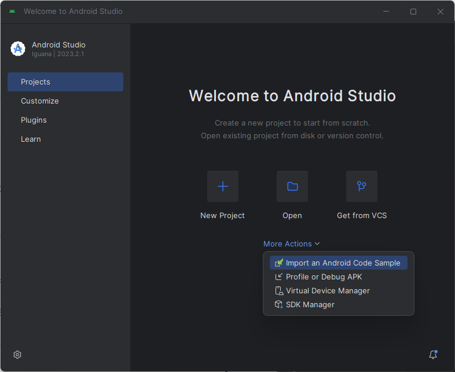Select Import an Android Code Sample

click(338, 263)
